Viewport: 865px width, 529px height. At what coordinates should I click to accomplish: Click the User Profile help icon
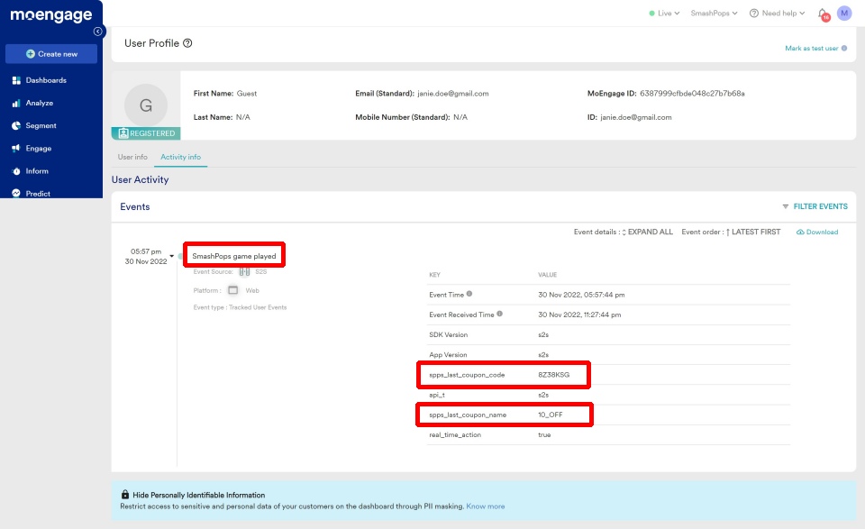(x=187, y=43)
